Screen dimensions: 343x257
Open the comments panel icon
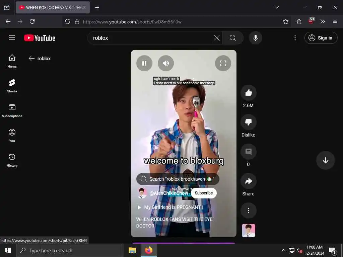click(248, 152)
